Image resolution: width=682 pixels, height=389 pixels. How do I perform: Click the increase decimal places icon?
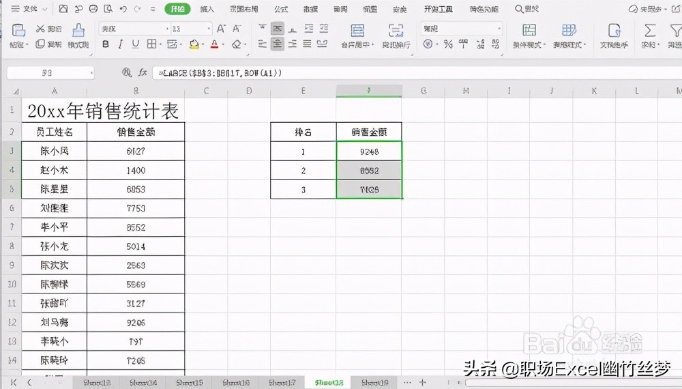[480, 44]
